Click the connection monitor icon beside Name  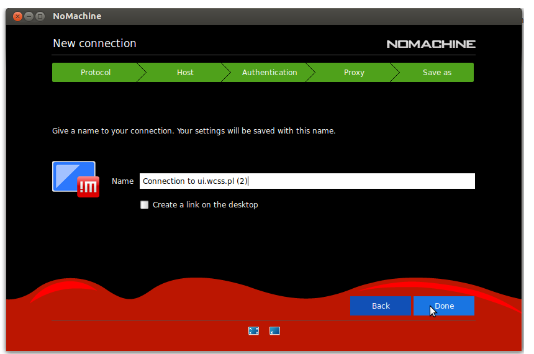75,179
